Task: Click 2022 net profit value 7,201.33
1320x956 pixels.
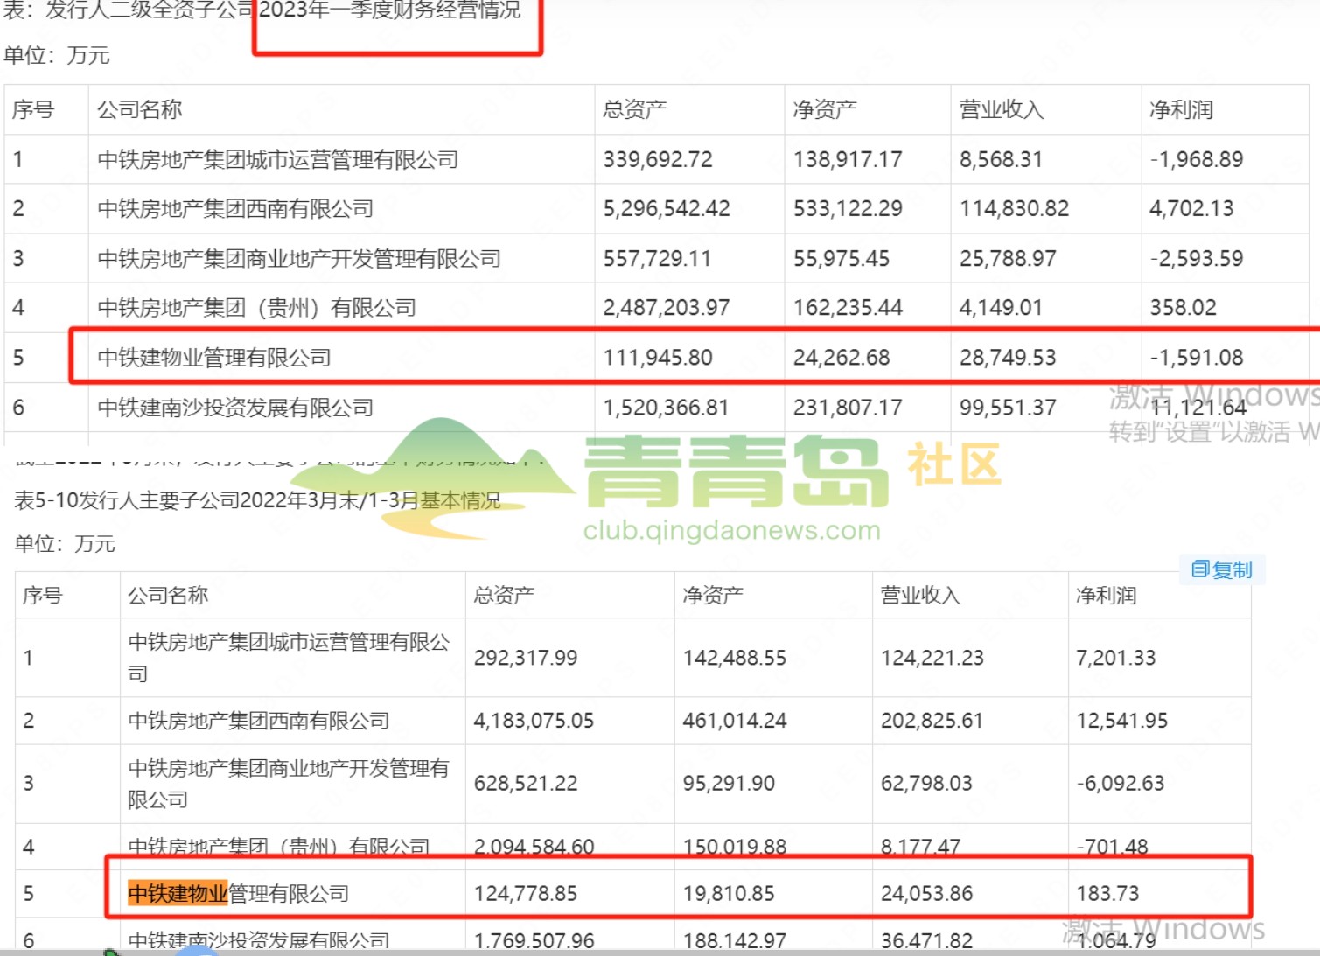Action: (1116, 658)
